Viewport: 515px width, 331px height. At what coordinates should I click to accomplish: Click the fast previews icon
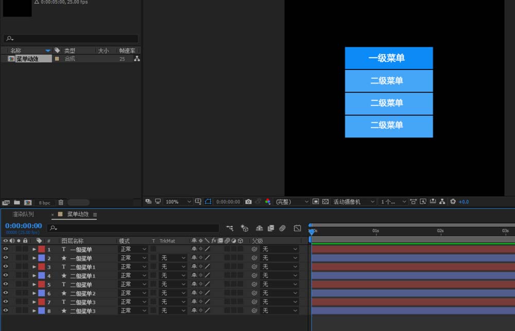(423, 202)
